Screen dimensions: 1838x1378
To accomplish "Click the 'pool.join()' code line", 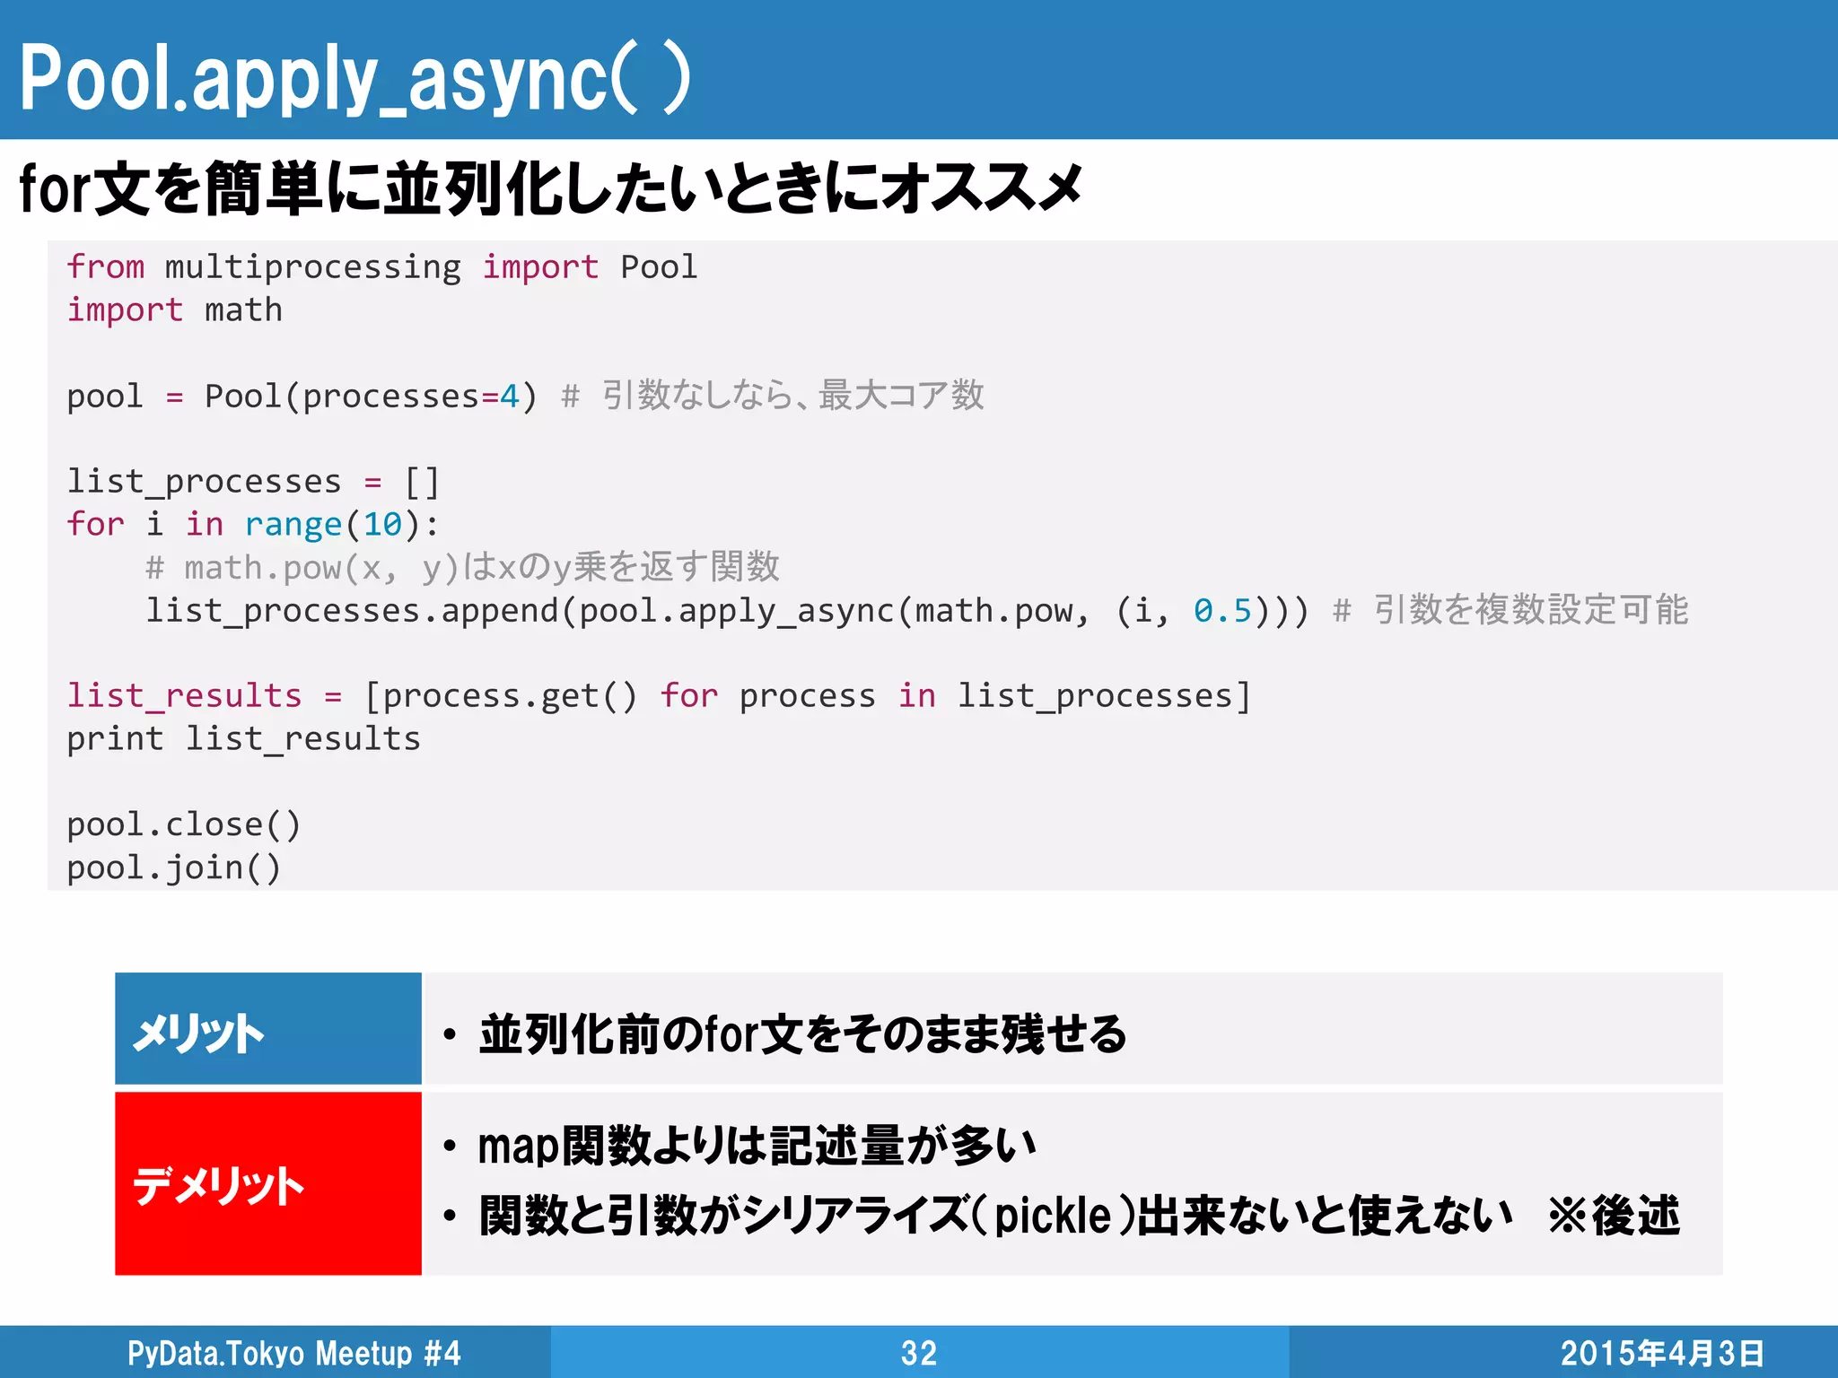I will (174, 868).
